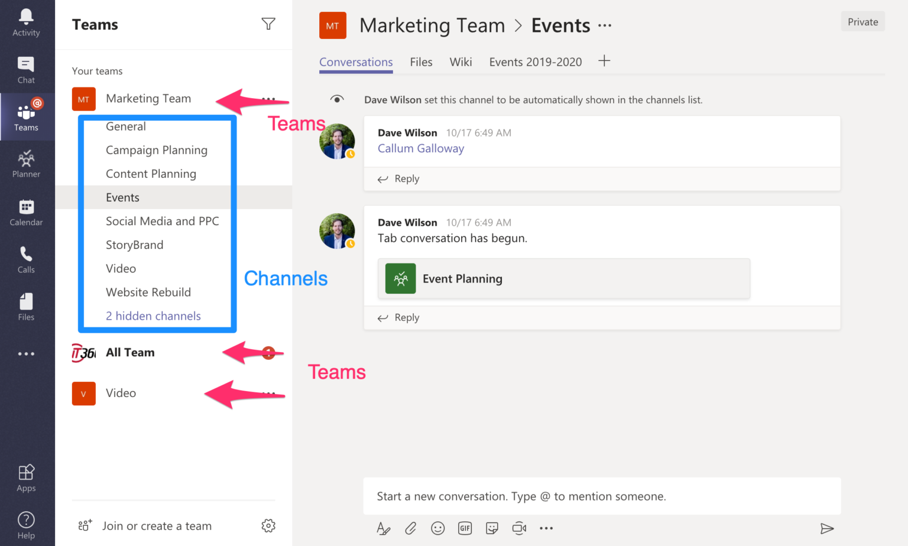The image size is (908, 546).
Task: Click the Marketing Team breadcrumb title
Action: [x=432, y=26]
